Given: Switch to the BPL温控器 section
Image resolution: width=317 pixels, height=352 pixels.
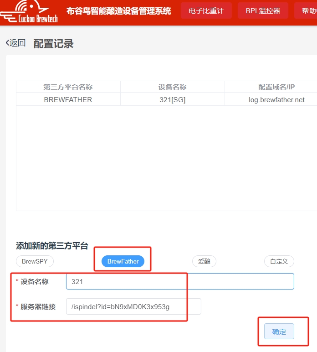Looking at the screenshot, I should pos(263,11).
